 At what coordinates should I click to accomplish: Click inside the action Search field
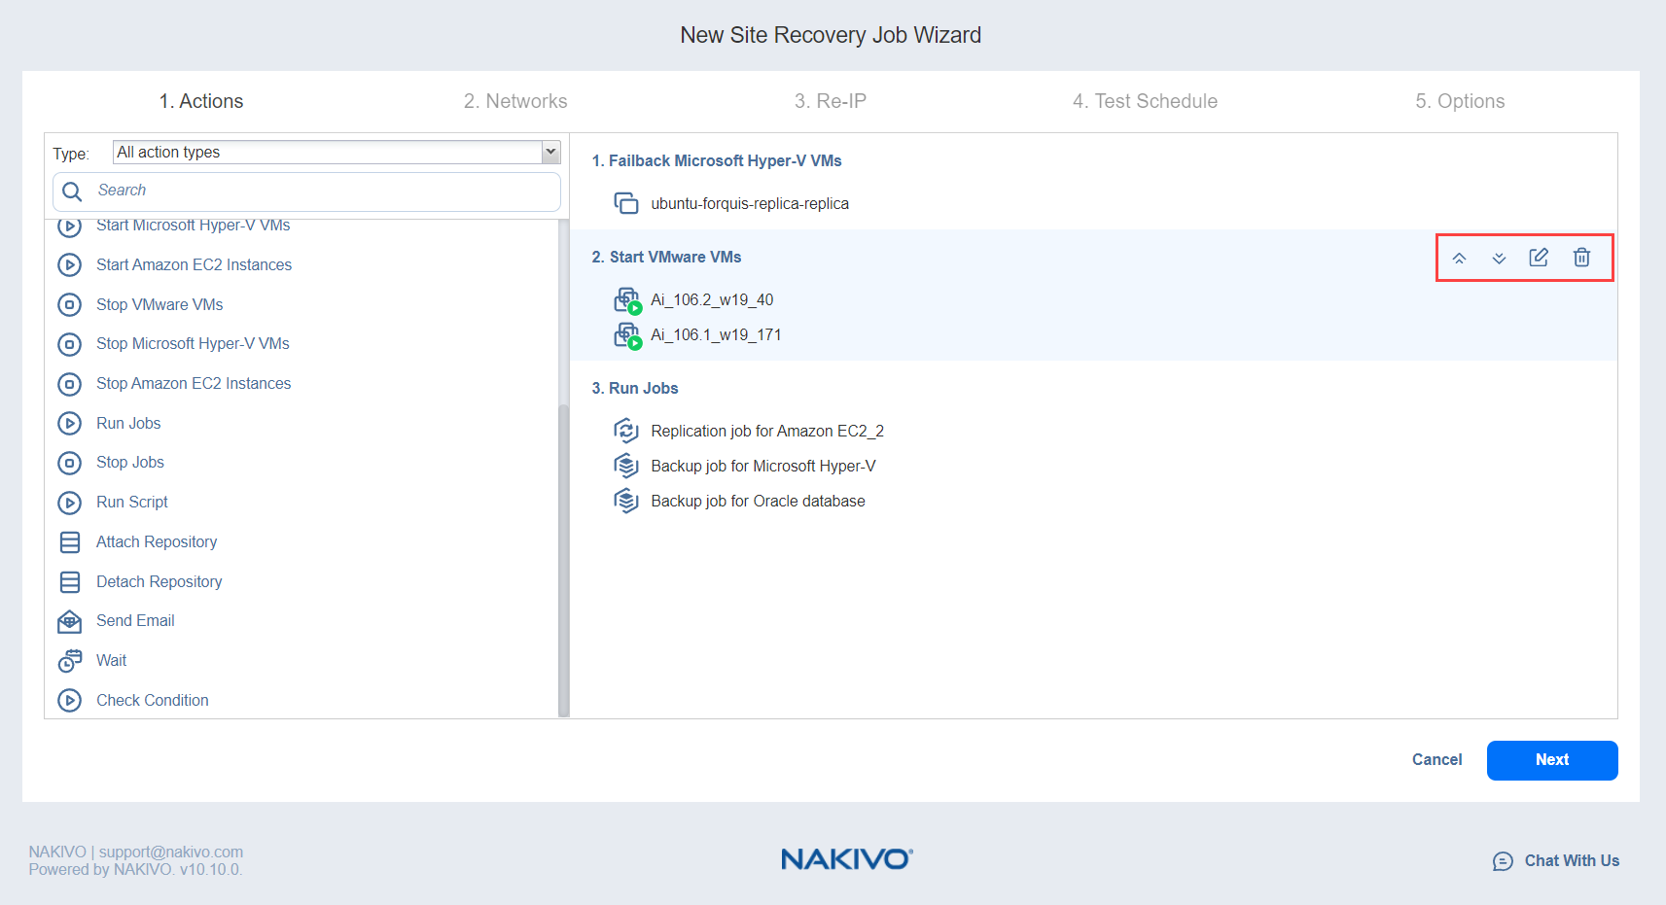321,191
